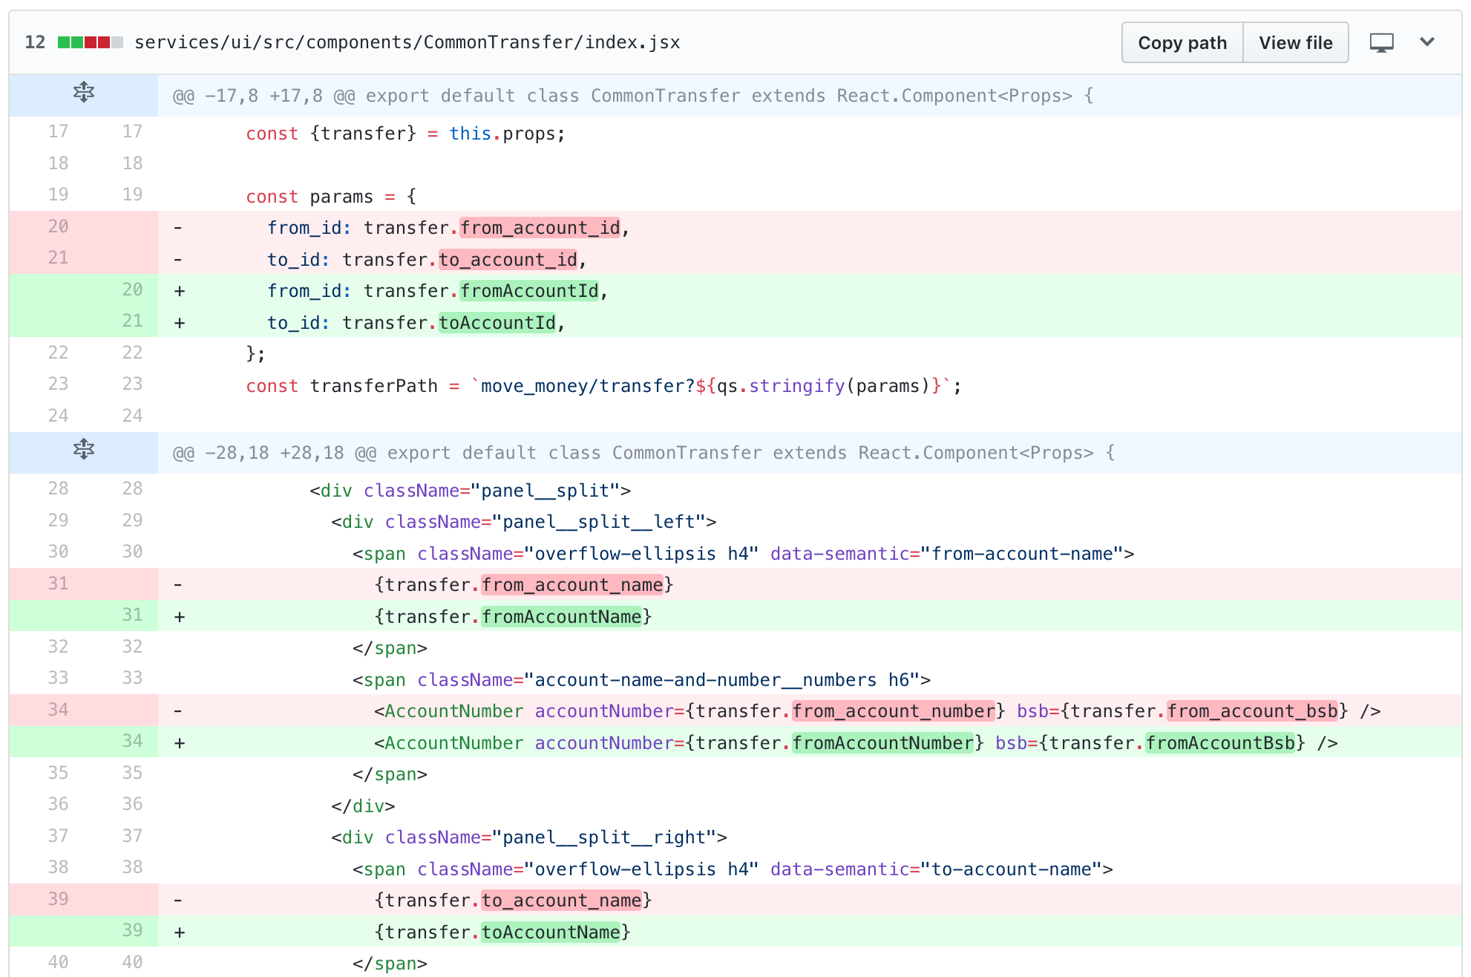This screenshot has height=977, width=1471.
Task: Click the highlighted to_account_id token
Action: [x=508, y=260]
